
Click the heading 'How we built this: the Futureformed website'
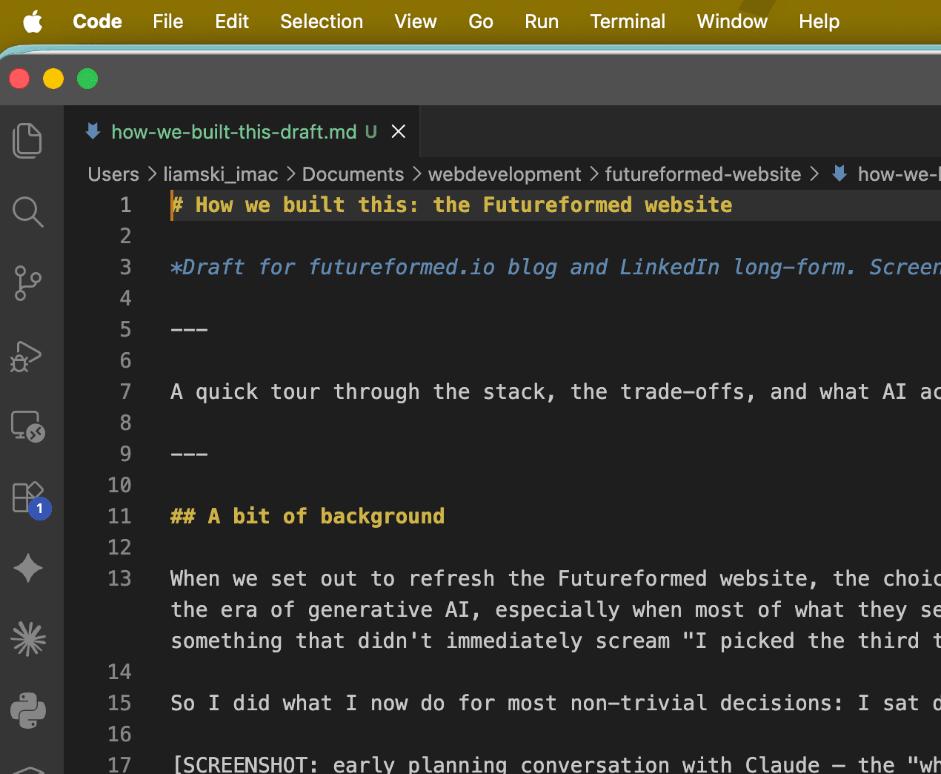452,205
